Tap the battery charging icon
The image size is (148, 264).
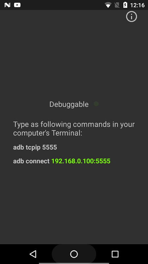tap(125, 5)
